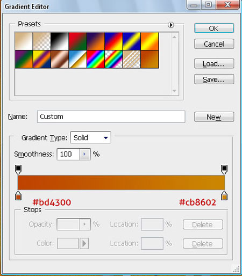Click the Load... button
This screenshot has width=242, height=276.
[x=214, y=64]
